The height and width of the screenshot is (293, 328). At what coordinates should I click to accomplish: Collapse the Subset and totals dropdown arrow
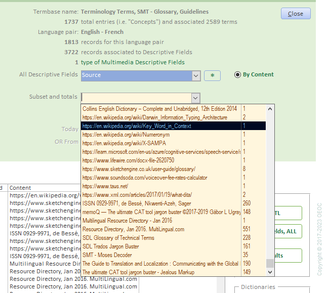point(195,98)
